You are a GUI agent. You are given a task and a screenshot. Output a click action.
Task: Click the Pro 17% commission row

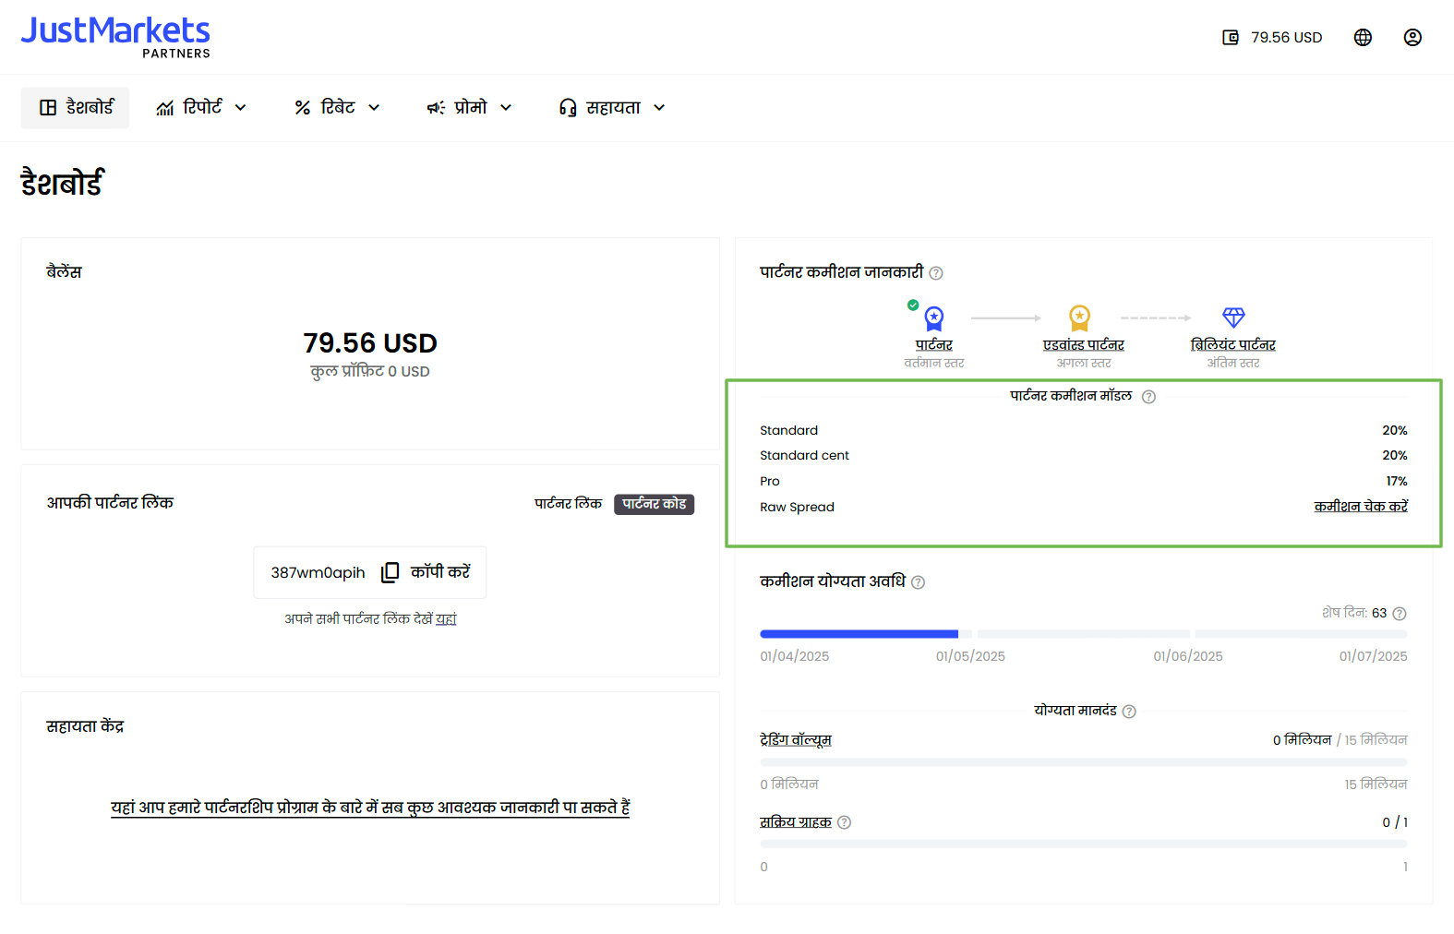1084,482
